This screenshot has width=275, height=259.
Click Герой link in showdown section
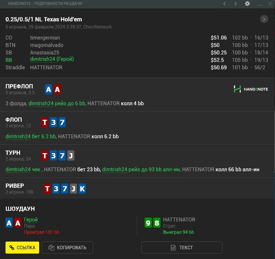click(31, 220)
